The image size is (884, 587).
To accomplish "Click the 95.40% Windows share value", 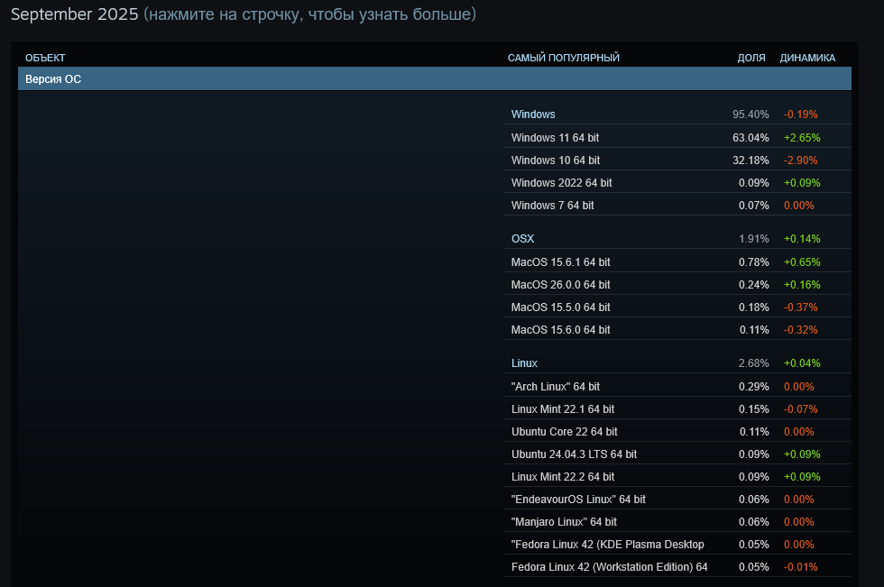I will click(750, 115).
